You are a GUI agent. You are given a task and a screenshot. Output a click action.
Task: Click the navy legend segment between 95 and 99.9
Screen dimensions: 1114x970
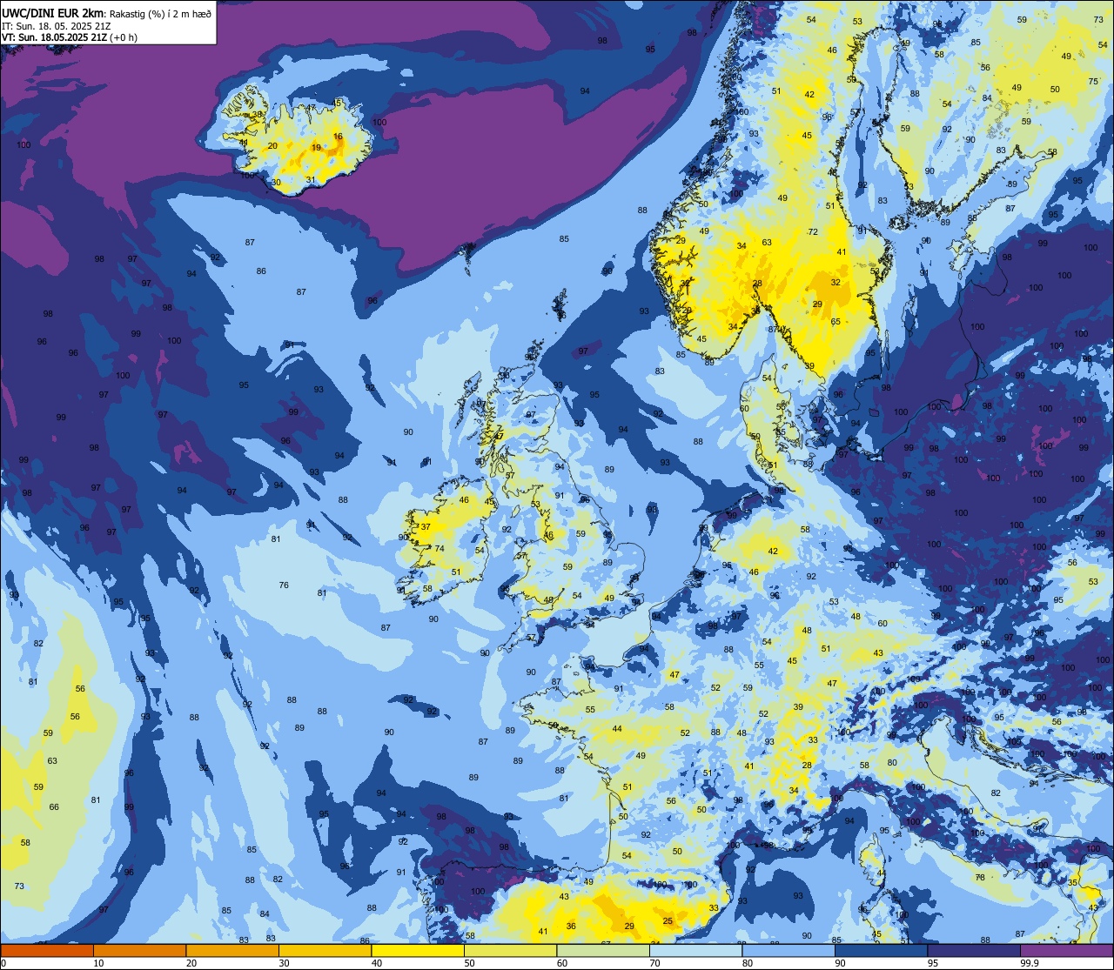[x=974, y=950]
